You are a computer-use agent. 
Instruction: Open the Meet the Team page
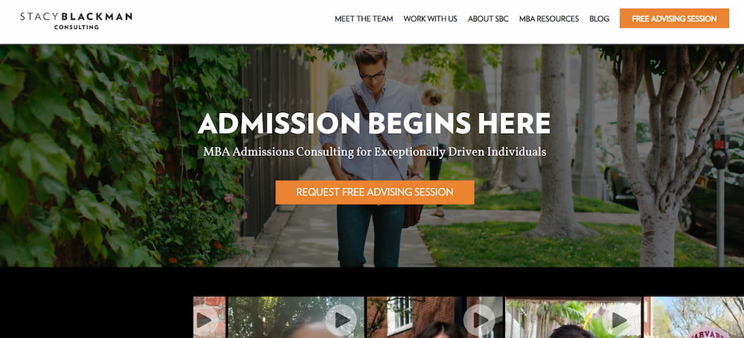pyautogui.click(x=364, y=19)
